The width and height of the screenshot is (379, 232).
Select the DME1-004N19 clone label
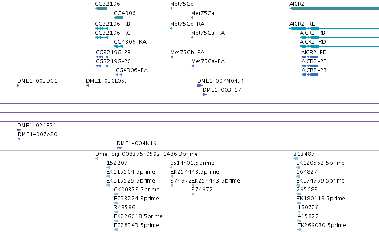click(137, 143)
